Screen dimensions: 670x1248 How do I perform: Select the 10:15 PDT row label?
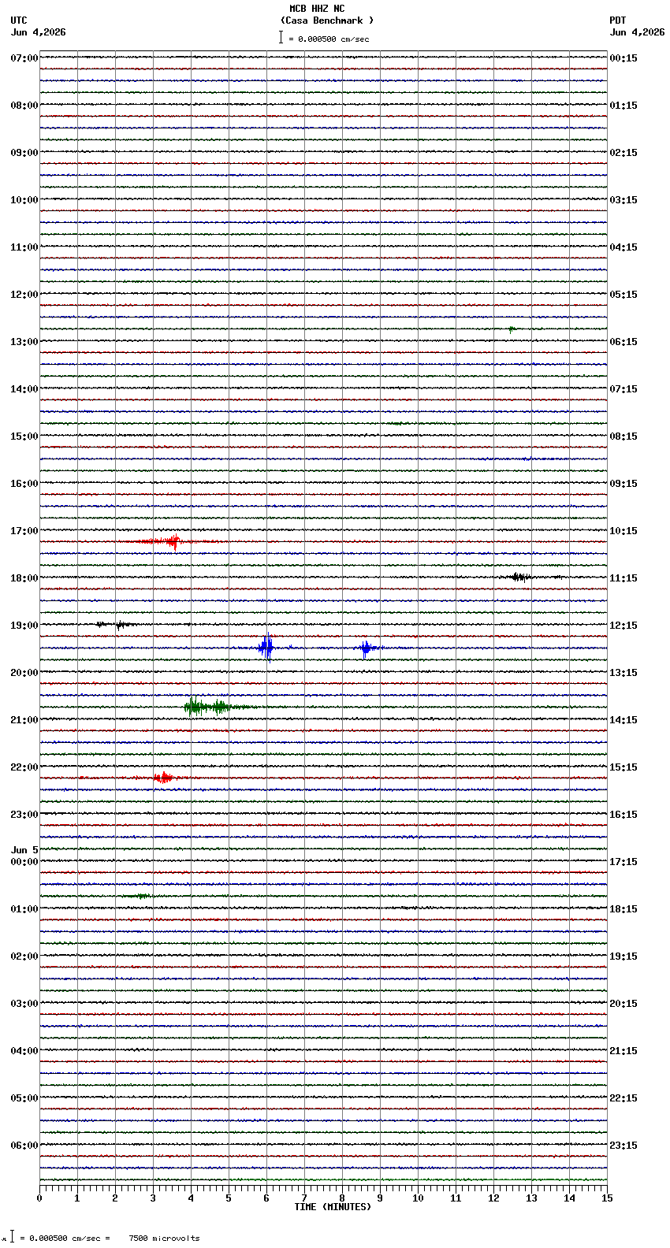[623, 531]
